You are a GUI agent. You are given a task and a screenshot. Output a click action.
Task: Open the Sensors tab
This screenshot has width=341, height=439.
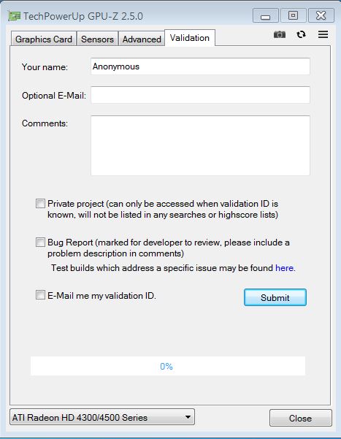coord(97,39)
